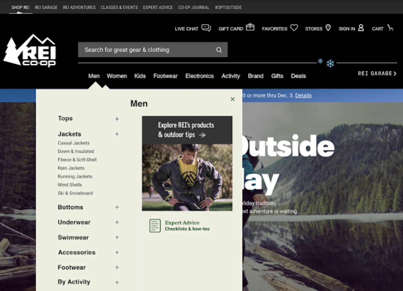Open the Footwear navigation menu
Viewport: 403px width, 291px height.
pyautogui.click(x=165, y=76)
